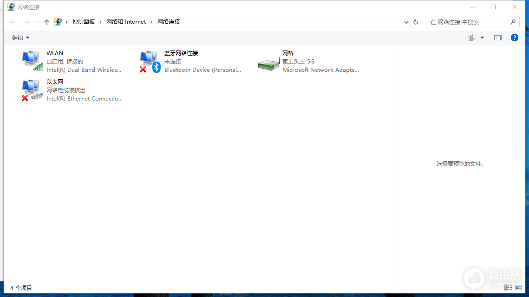Select the Ethernet (以太网) adapter icon
The image size is (529, 297).
click(33, 90)
